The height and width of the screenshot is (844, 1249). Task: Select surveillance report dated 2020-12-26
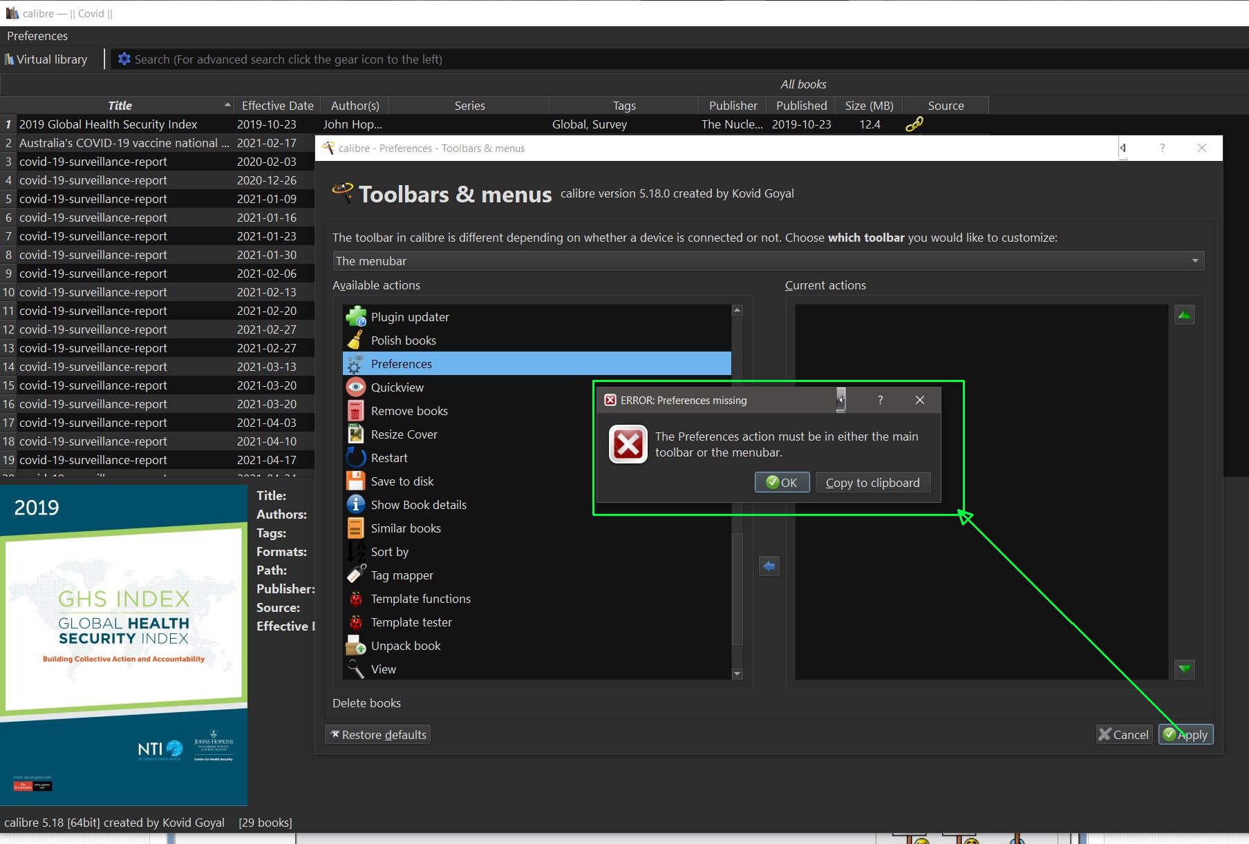pyautogui.click(x=158, y=180)
